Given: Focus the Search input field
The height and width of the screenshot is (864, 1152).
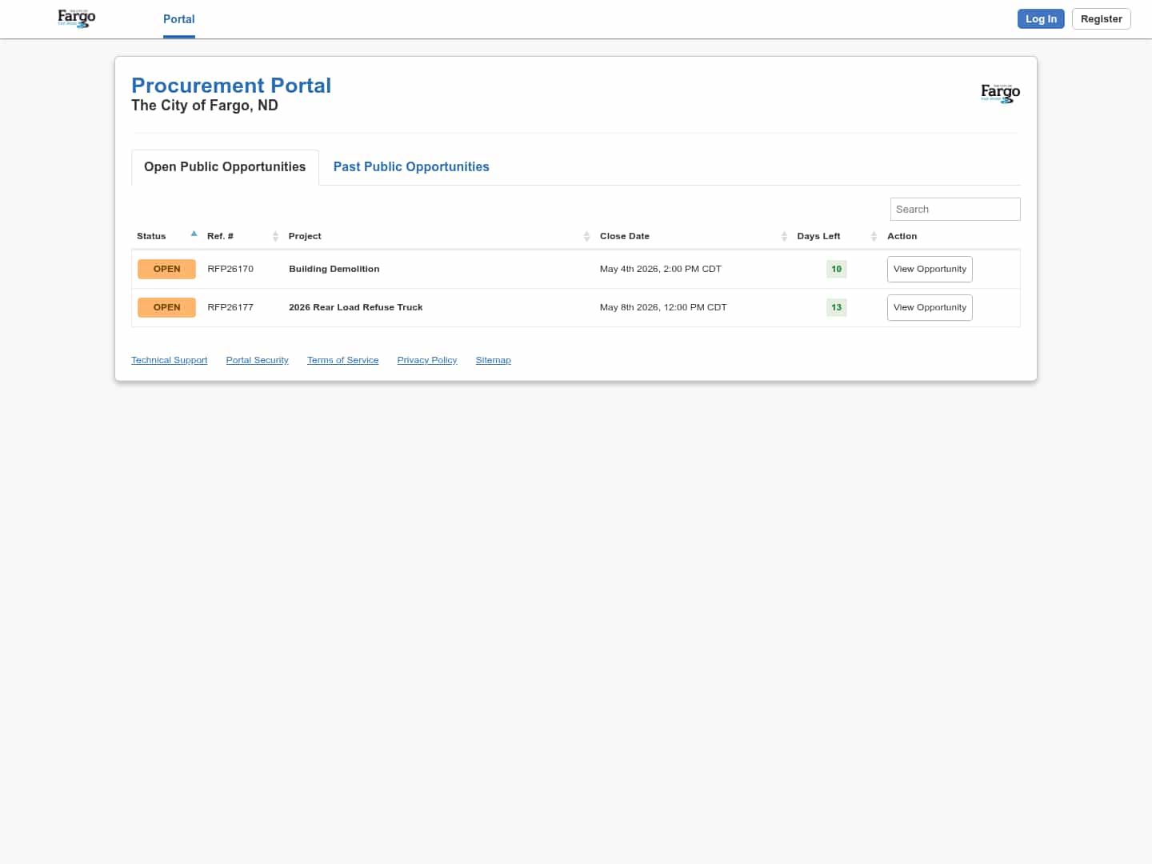Looking at the screenshot, I should 954,210.
